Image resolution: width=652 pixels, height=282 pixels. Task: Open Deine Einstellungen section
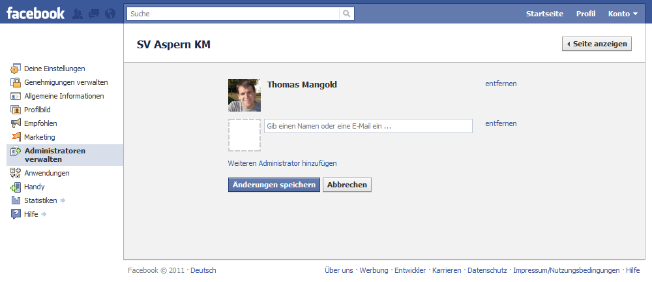coord(55,69)
